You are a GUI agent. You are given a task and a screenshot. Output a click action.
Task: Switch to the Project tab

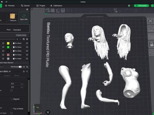coord(41,6)
